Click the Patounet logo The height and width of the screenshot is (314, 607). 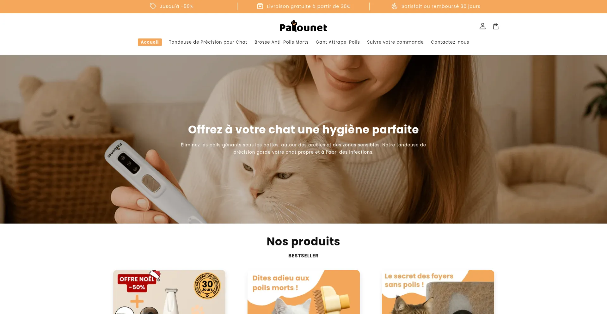pyautogui.click(x=303, y=27)
